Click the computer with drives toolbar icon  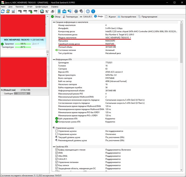click(x=52, y=11)
